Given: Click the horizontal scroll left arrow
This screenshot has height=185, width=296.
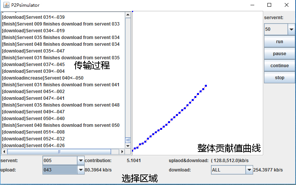Looking at the screenshot, I should point(4,152).
